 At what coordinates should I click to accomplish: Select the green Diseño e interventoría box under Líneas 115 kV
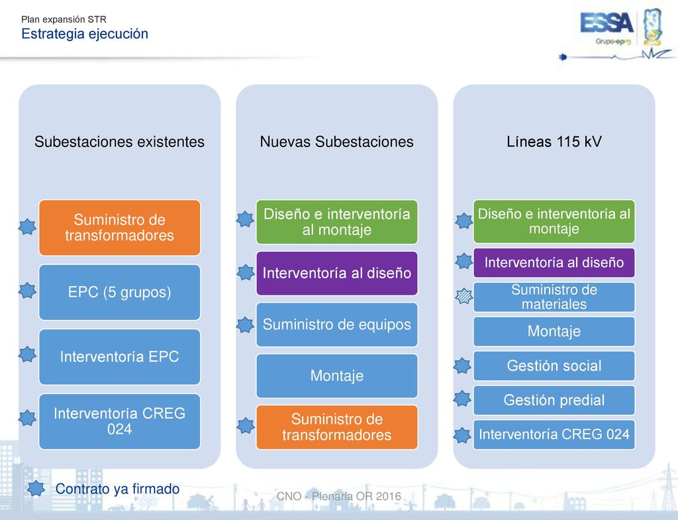[554, 221]
